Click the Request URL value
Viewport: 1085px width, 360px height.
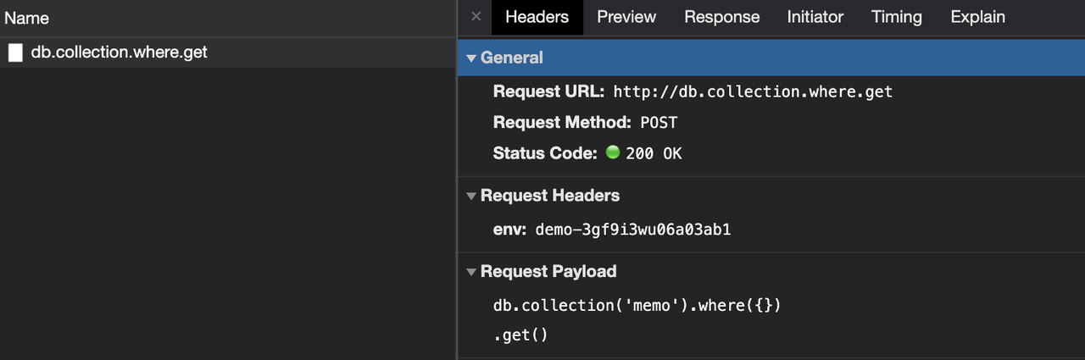click(x=753, y=91)
